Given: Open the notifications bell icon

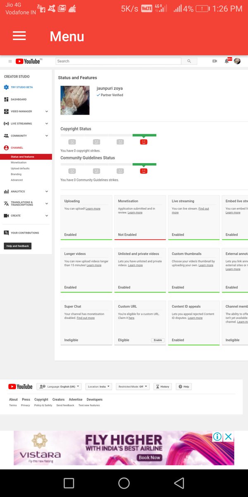Looking at the screenshot, I should click(x=227, y=61).
